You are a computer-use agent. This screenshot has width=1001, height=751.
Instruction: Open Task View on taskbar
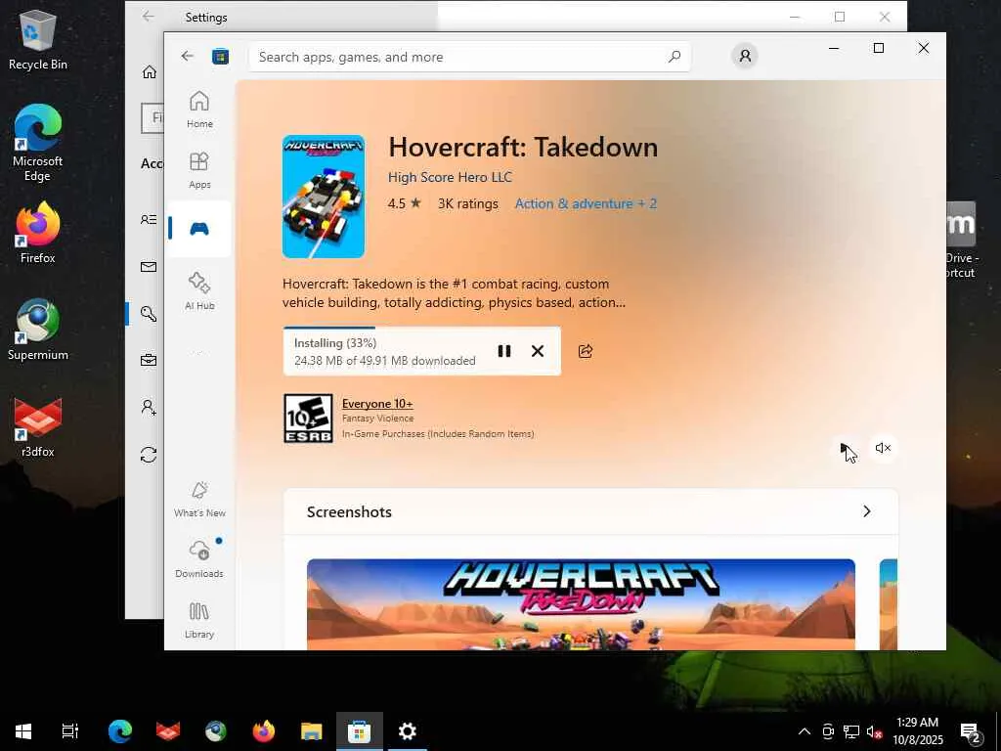coord(69,730)
